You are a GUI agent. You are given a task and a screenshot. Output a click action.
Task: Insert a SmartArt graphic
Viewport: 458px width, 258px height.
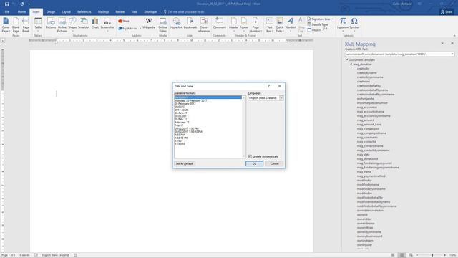tap(84, 24)
